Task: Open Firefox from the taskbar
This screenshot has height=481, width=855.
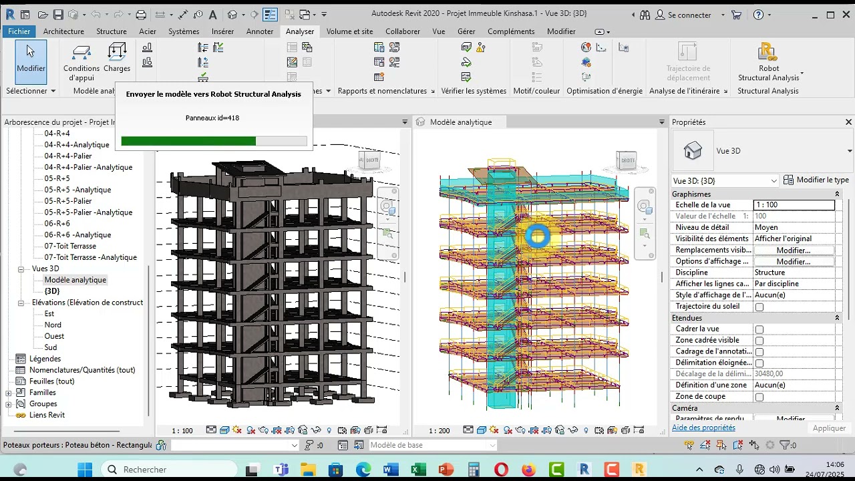Action: coord(528,470)
